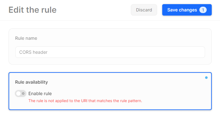Click the word Discard in header
Viewport: 220px width, 118px height.
tap(144, 10)
